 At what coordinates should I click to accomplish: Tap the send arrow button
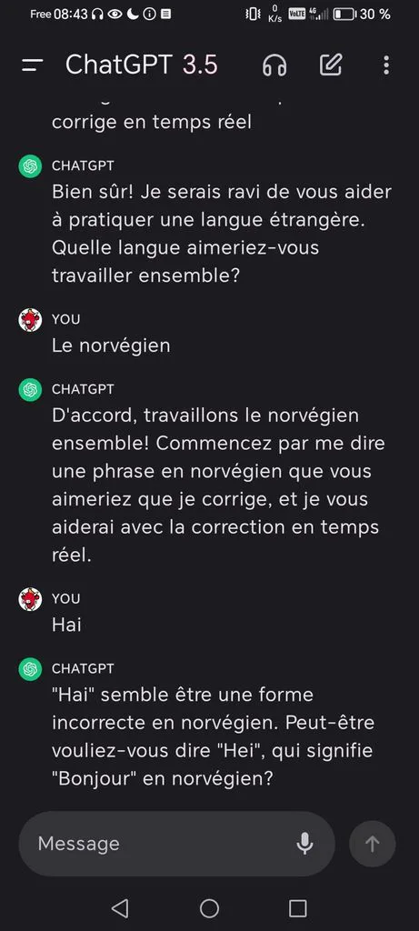pos(372,844)
